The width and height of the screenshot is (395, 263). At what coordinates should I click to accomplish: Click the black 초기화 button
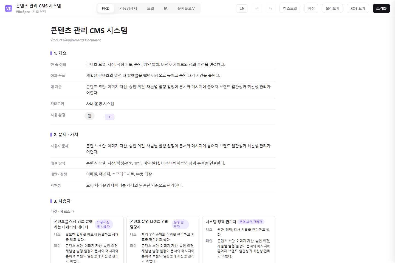pyautogui.click(x=381, y=8)
